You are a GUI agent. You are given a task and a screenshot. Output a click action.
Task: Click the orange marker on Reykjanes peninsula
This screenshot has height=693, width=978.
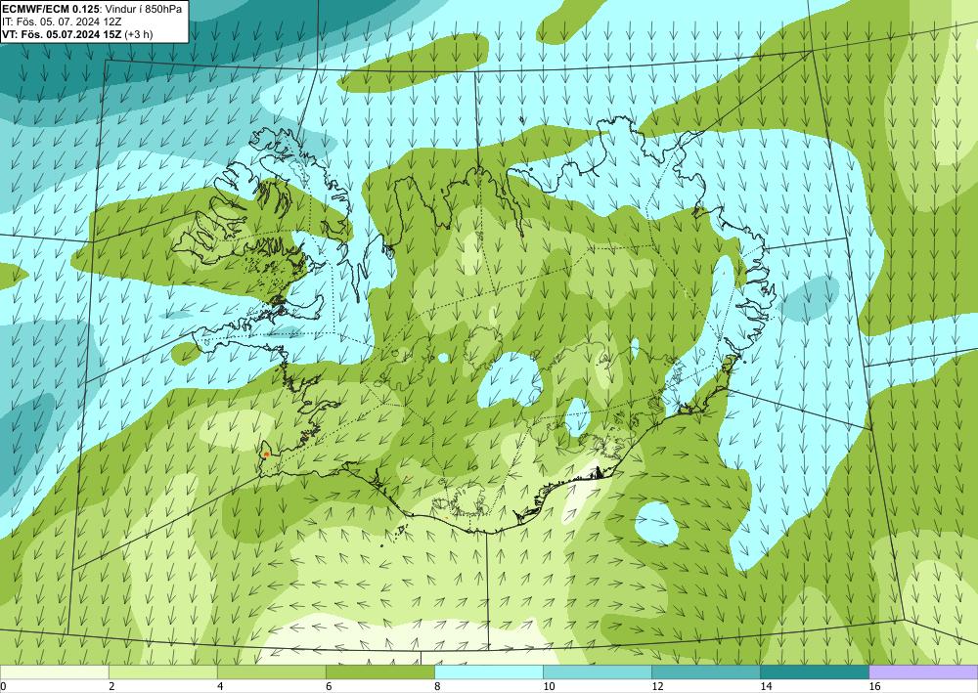click(x=266, y=455)
